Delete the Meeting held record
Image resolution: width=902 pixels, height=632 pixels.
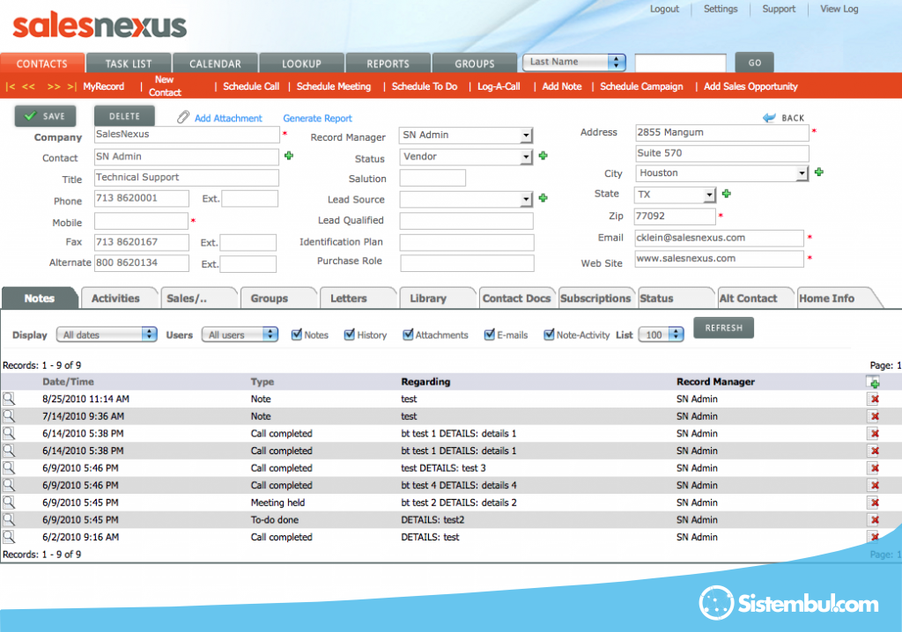click(x=874, y=503)
